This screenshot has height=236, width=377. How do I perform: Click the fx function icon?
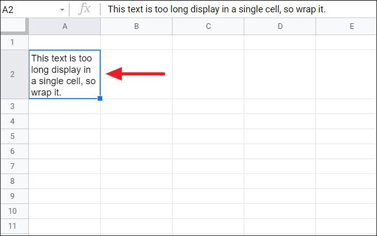click(x=84, y=9)
